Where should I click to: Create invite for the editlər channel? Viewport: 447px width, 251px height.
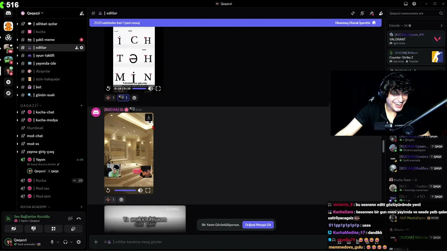tap(76, 48)
